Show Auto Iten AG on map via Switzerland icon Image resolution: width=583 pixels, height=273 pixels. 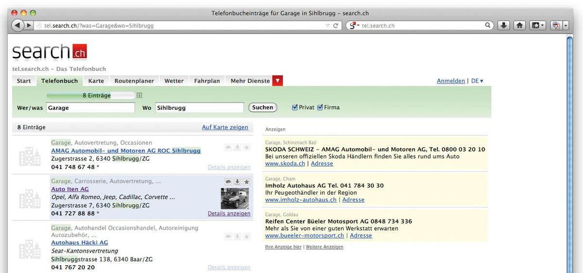(228, 182)
